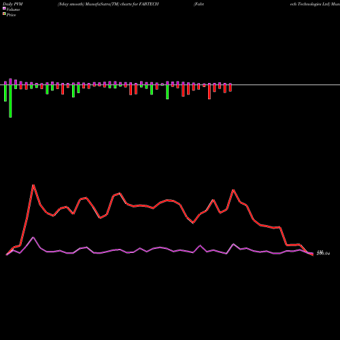Click the Volume legend color swatch

pyautogui.click(x=4, y=9)
